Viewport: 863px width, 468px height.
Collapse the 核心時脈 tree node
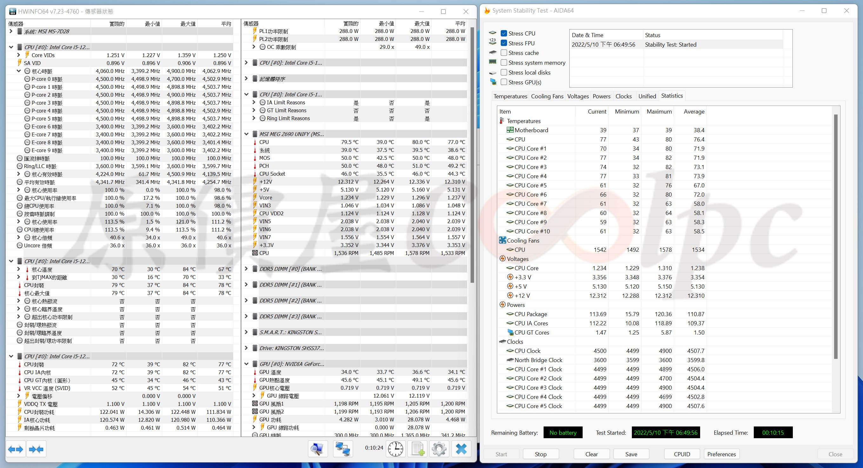19,71
